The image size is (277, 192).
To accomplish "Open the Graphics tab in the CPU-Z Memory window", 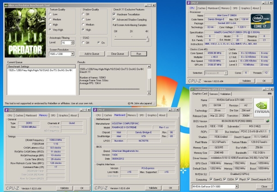I will tap(63, 115).
